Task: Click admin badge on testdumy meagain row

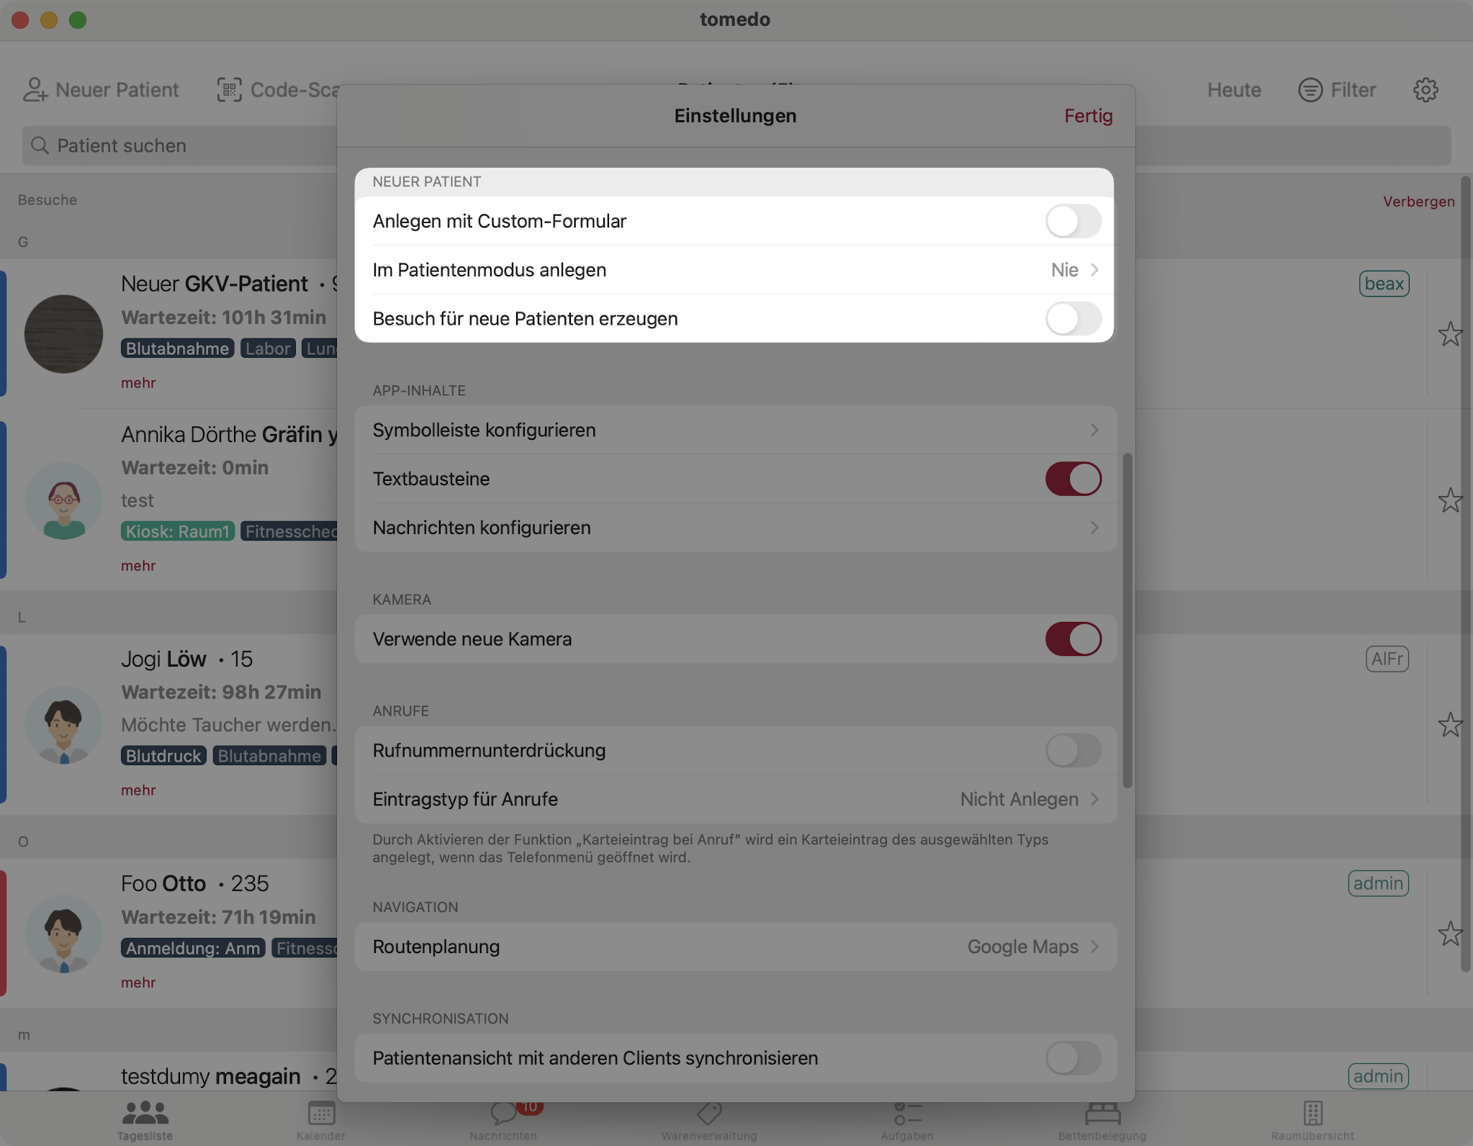Action: pyautogui.click(x=1378, y=1076)
